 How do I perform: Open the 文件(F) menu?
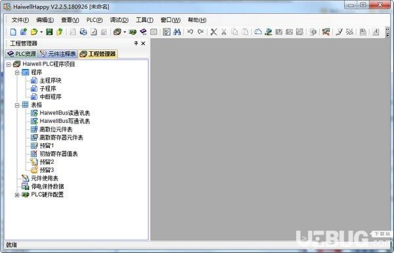pyautogui.click(x=20, y=20)
